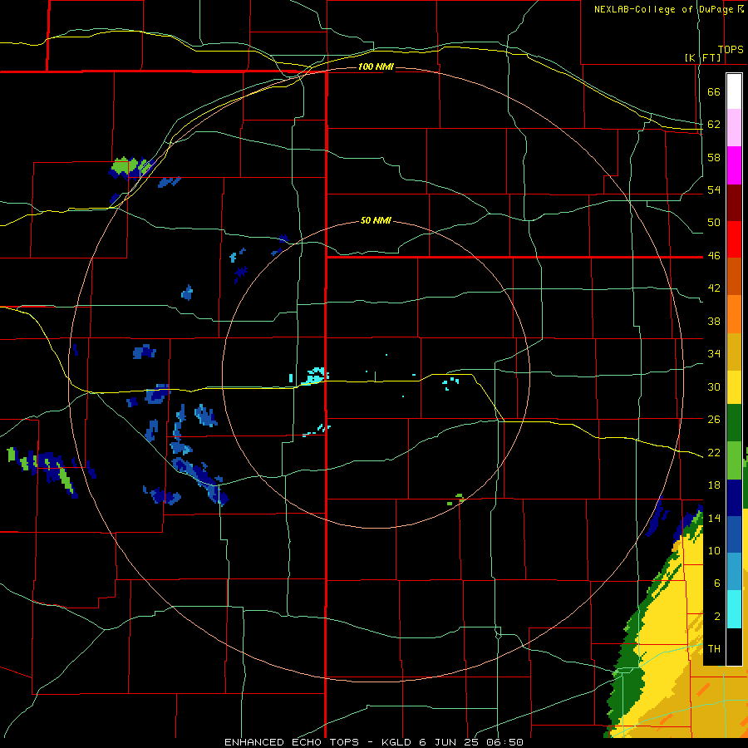Click the light pink legend color block
This screenshot has width=748, height=748.
(x=734, y=127)
